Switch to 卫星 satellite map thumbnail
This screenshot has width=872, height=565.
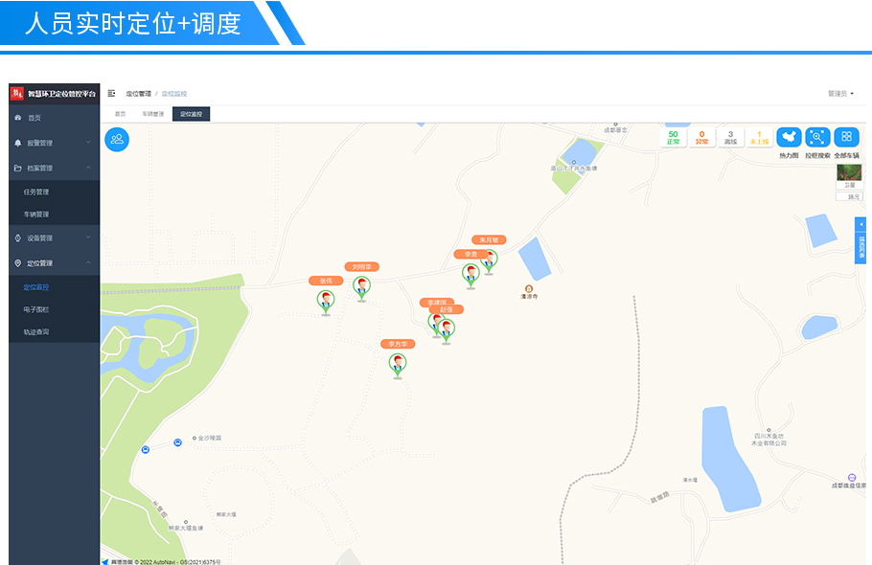point(849,176)
